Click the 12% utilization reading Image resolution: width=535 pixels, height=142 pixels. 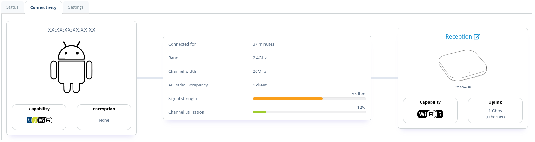[x=361, y=108]
